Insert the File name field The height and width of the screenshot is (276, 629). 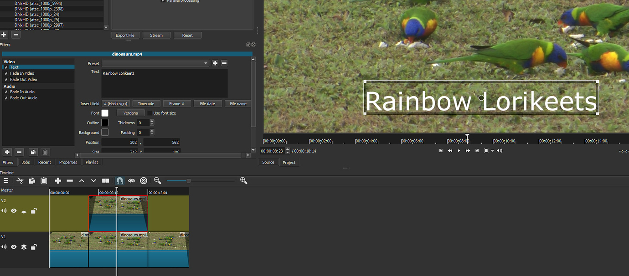[238, 104]
